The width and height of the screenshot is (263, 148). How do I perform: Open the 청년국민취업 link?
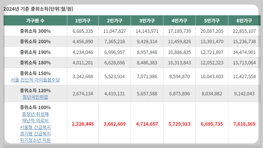(x=35, y=97)
